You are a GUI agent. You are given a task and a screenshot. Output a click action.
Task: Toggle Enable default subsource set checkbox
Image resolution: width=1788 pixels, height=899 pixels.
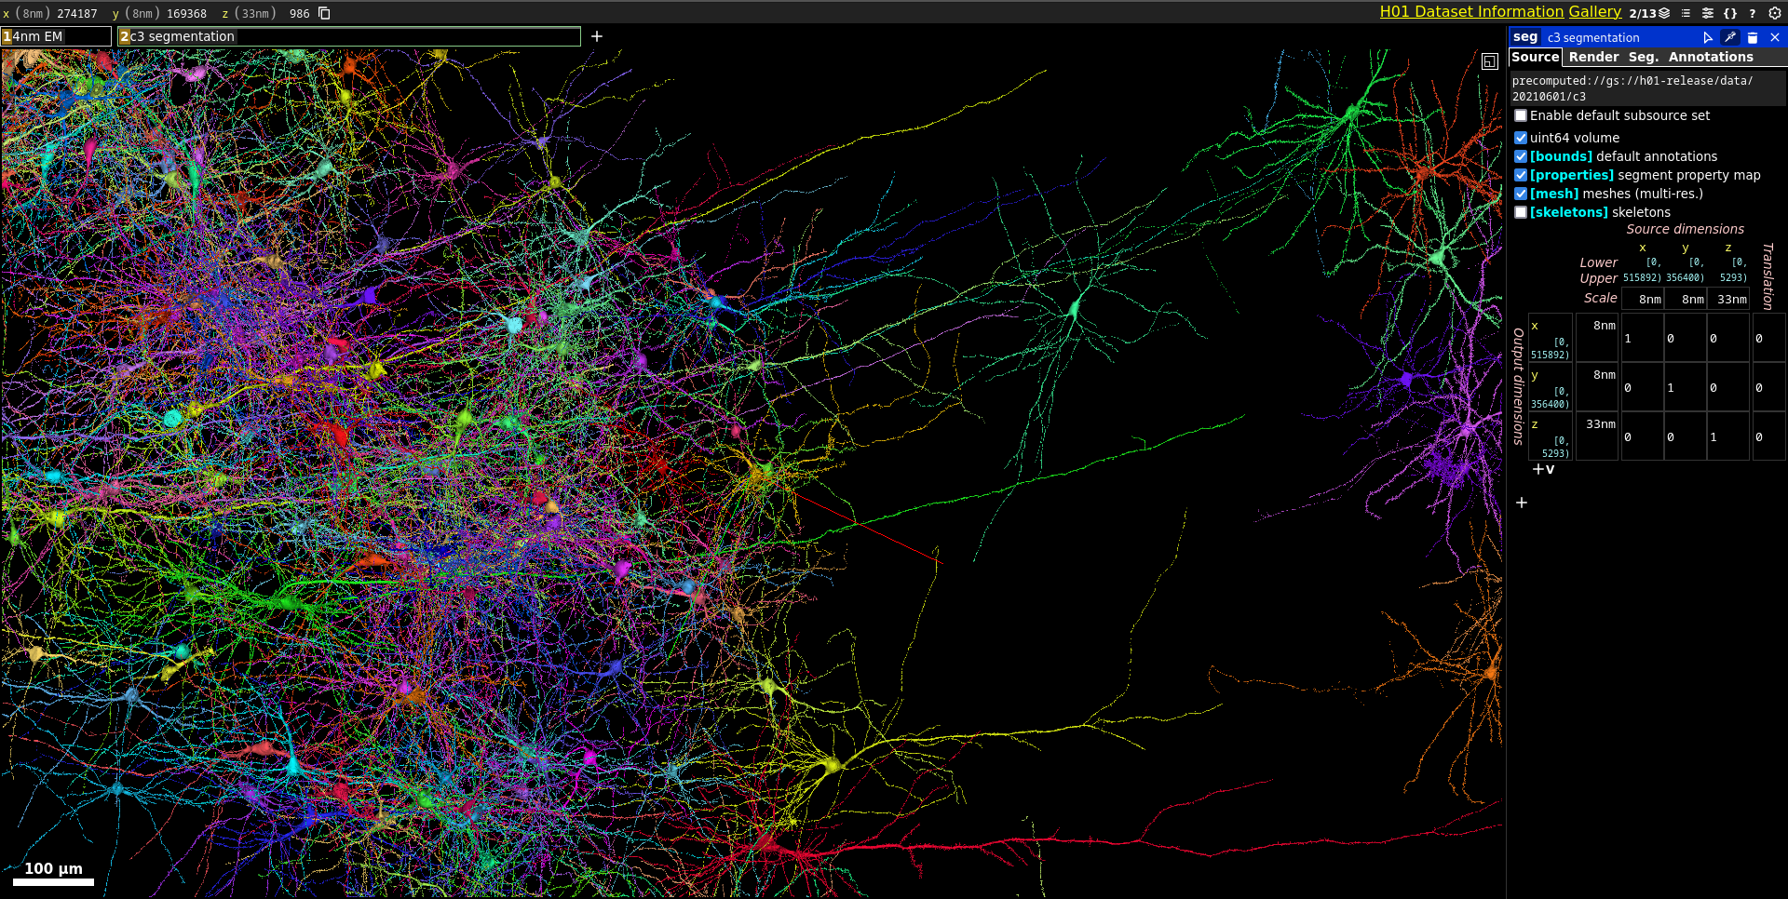(x=1521, y=115)
